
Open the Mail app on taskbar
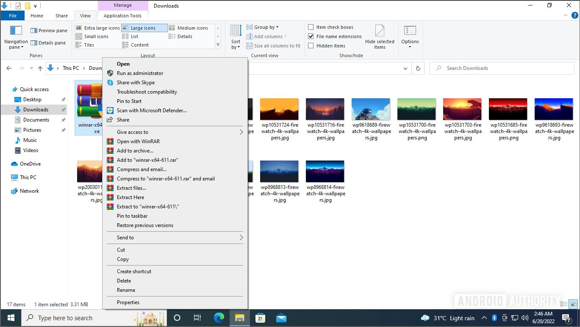[281, 318]
